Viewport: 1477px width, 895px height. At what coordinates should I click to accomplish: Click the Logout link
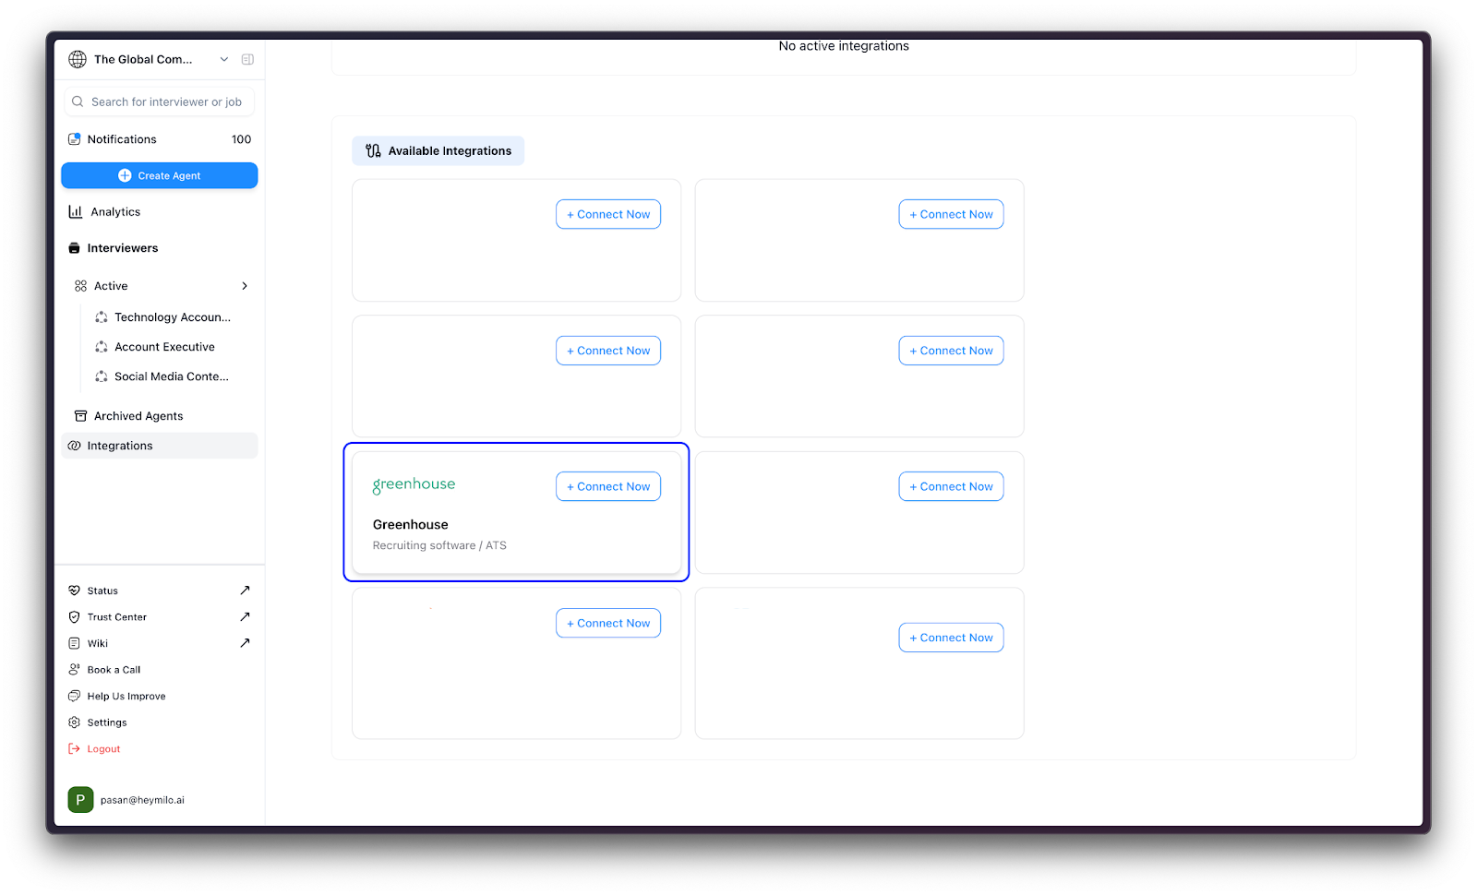coord(103,749)
